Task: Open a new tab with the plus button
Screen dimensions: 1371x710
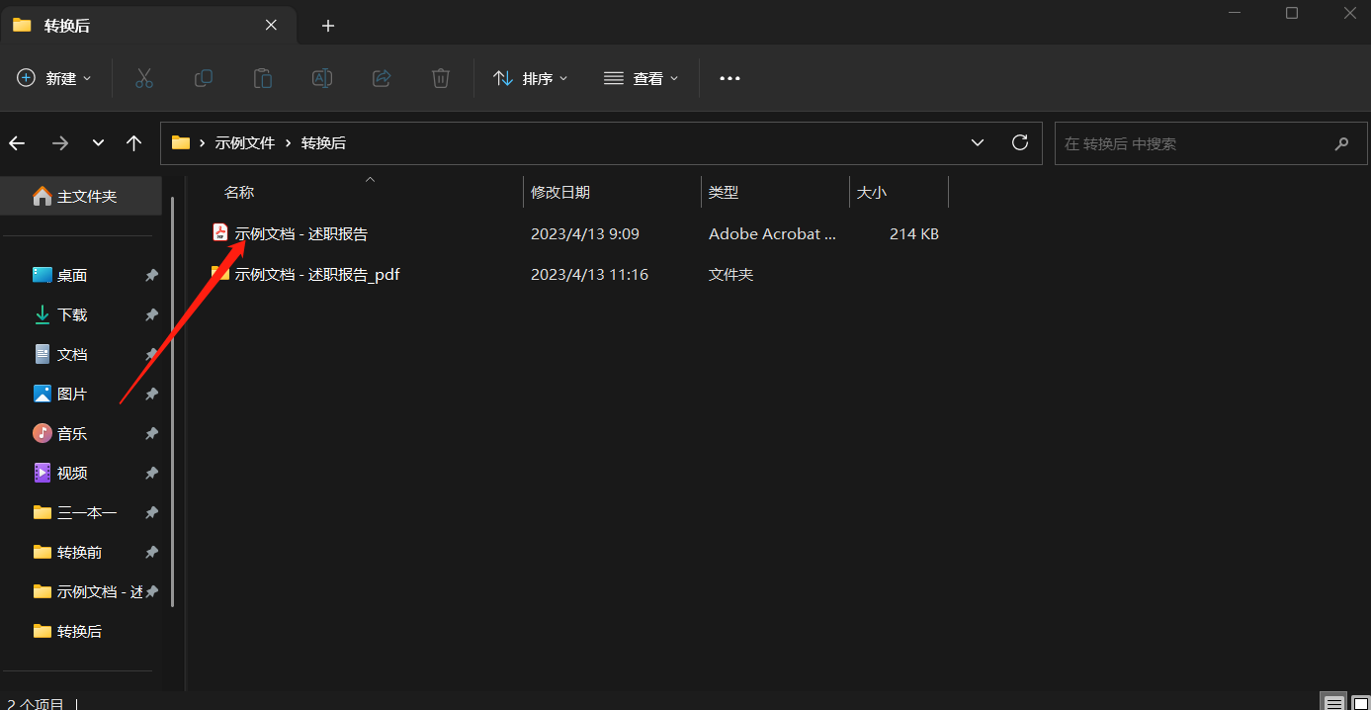Action: point(328,26)
